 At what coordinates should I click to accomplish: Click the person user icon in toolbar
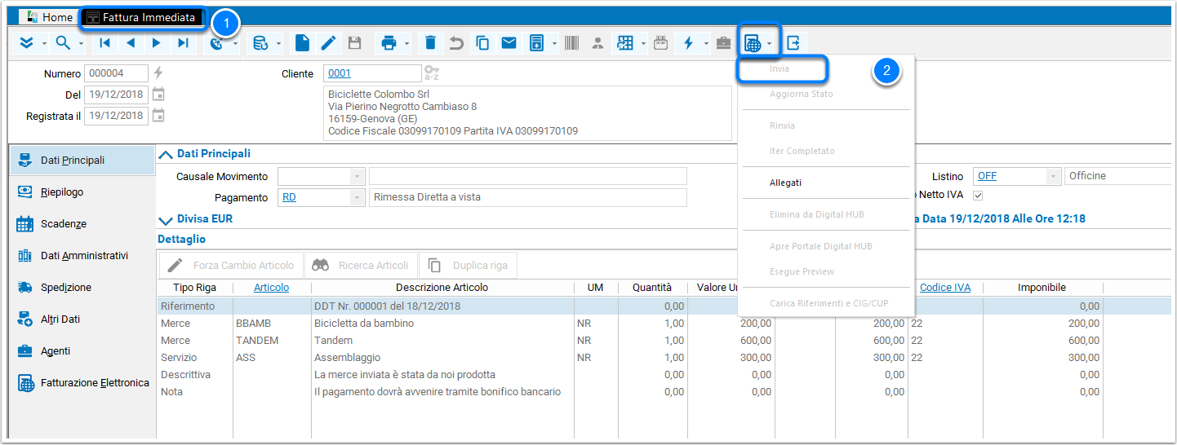(597, 43)
